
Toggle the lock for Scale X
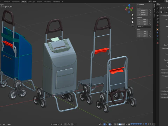tap(150, 31)
